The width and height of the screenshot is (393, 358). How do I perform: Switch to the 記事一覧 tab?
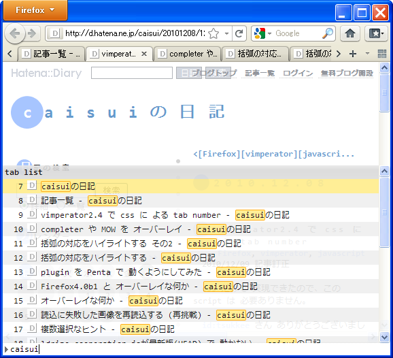pyautogui.click(x=51, y=54)
